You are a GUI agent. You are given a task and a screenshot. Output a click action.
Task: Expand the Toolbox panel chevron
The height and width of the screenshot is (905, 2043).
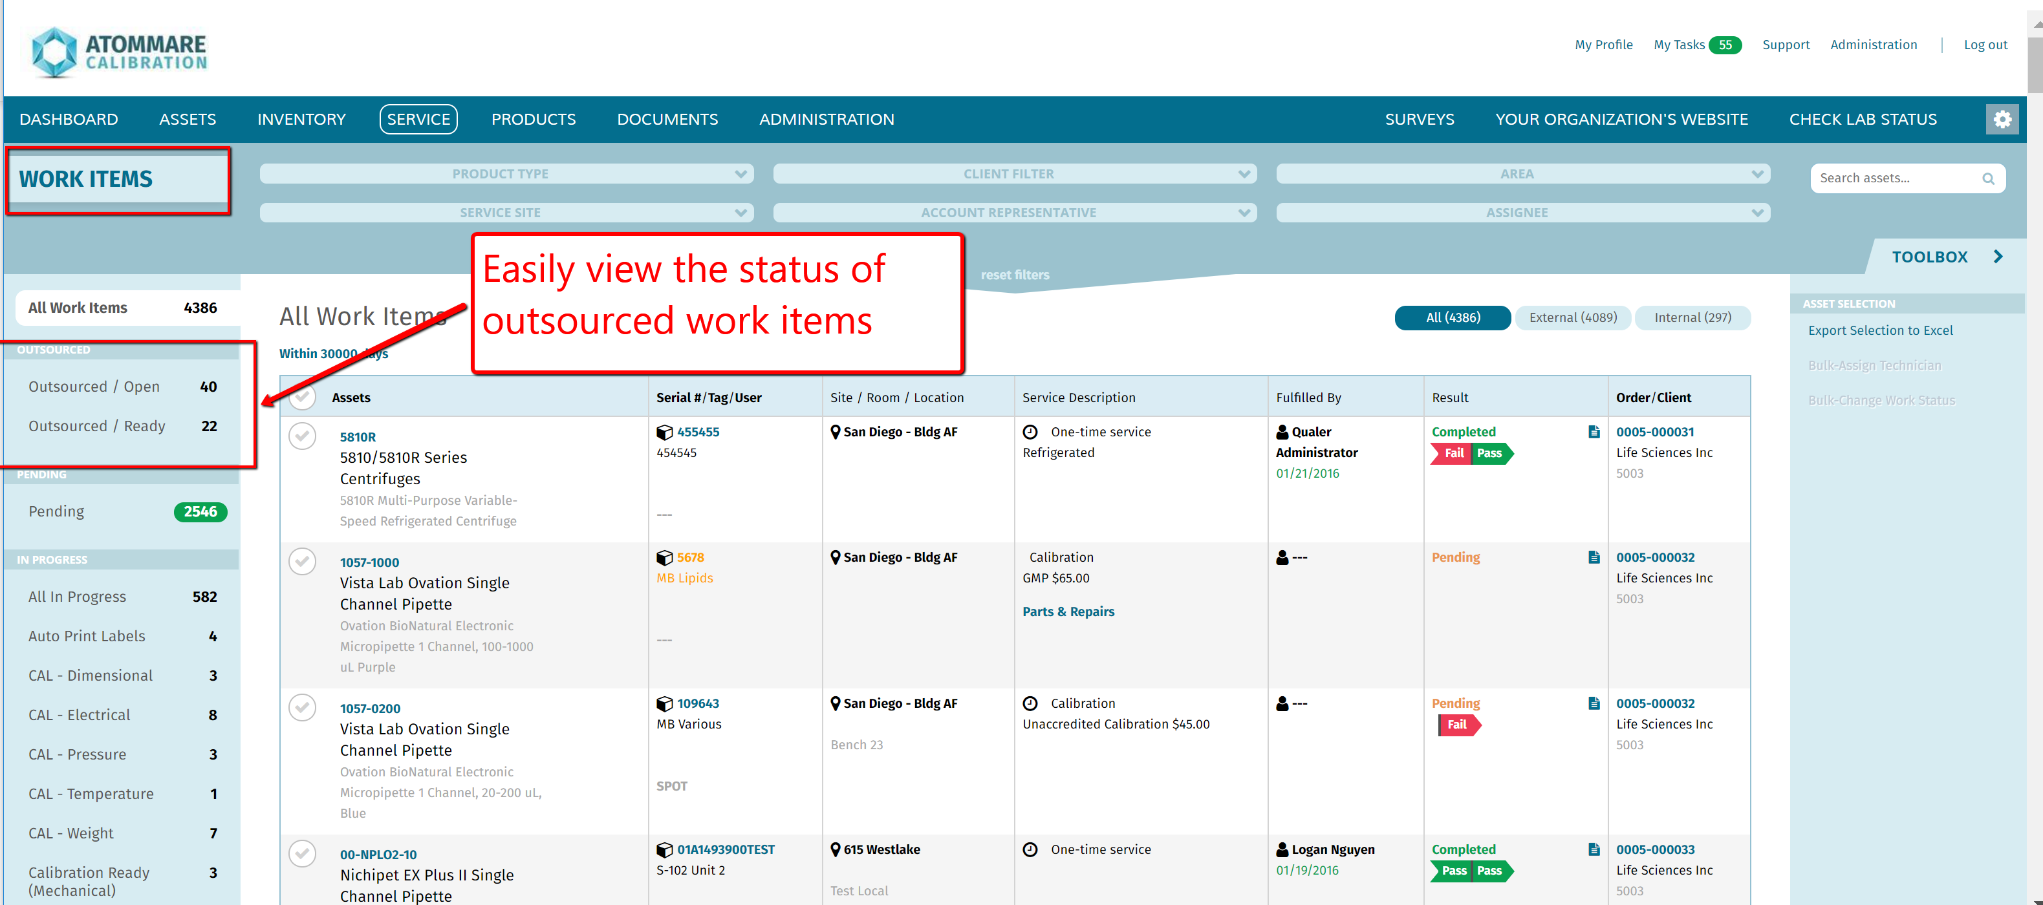point(1998,257)
